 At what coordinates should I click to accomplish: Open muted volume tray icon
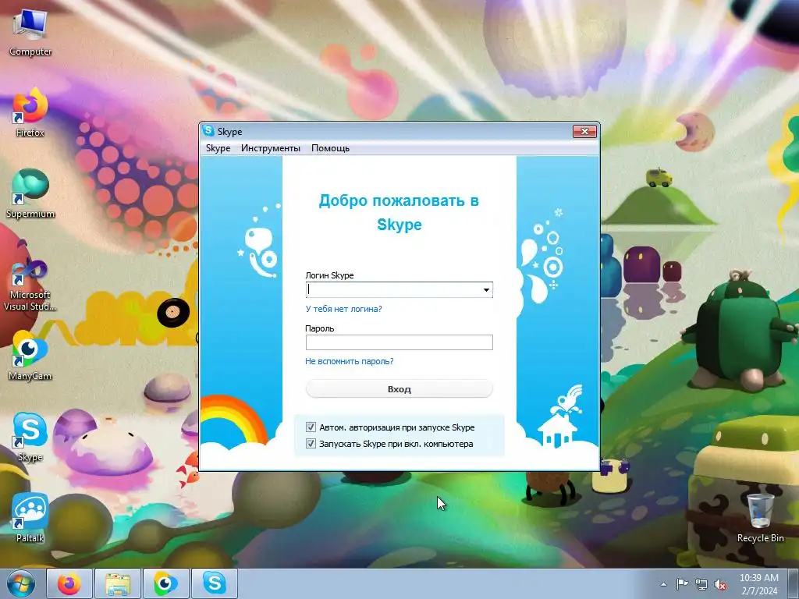[x=720, y=584]
